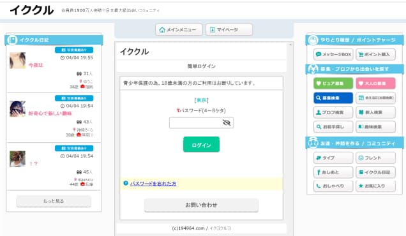406x236 pixels.
Task: Open メインメニュー from the top bar
Action: tap(179, 30)
